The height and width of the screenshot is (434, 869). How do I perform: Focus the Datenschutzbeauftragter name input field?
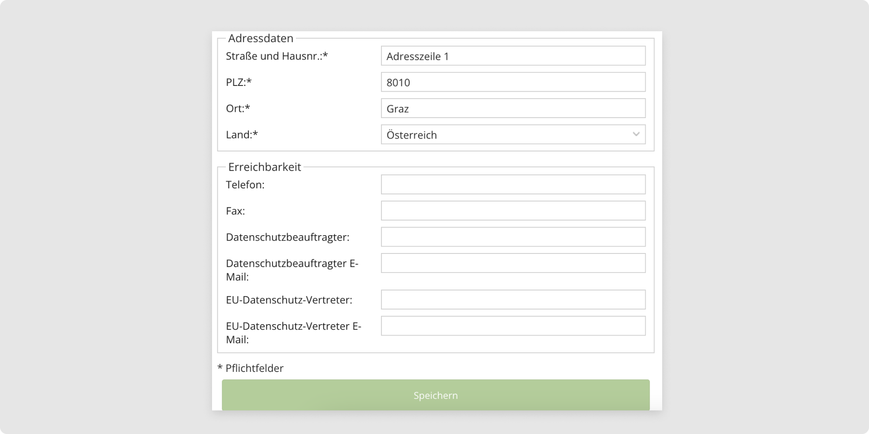513,237
